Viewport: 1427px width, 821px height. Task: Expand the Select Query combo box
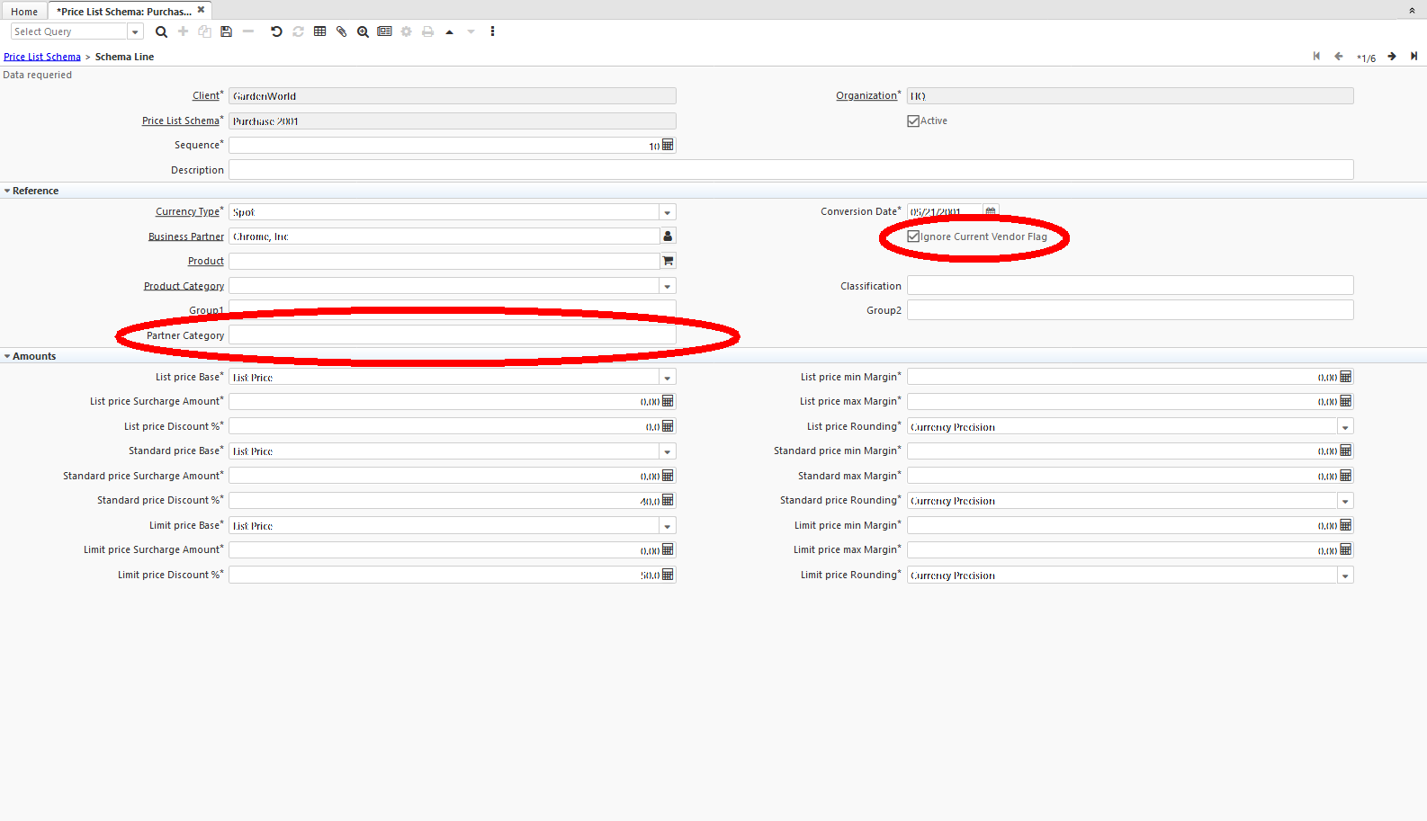point(135,32)
